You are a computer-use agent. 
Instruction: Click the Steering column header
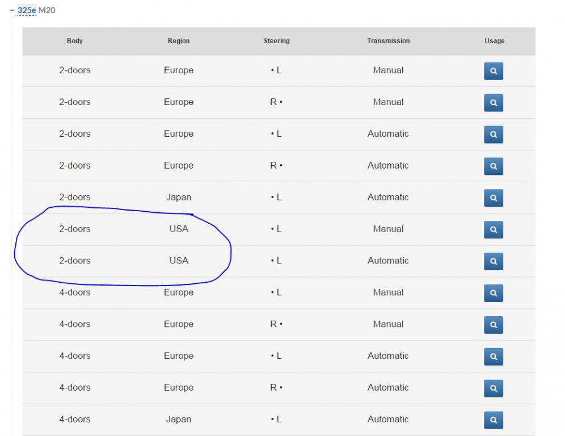point(276,41)
